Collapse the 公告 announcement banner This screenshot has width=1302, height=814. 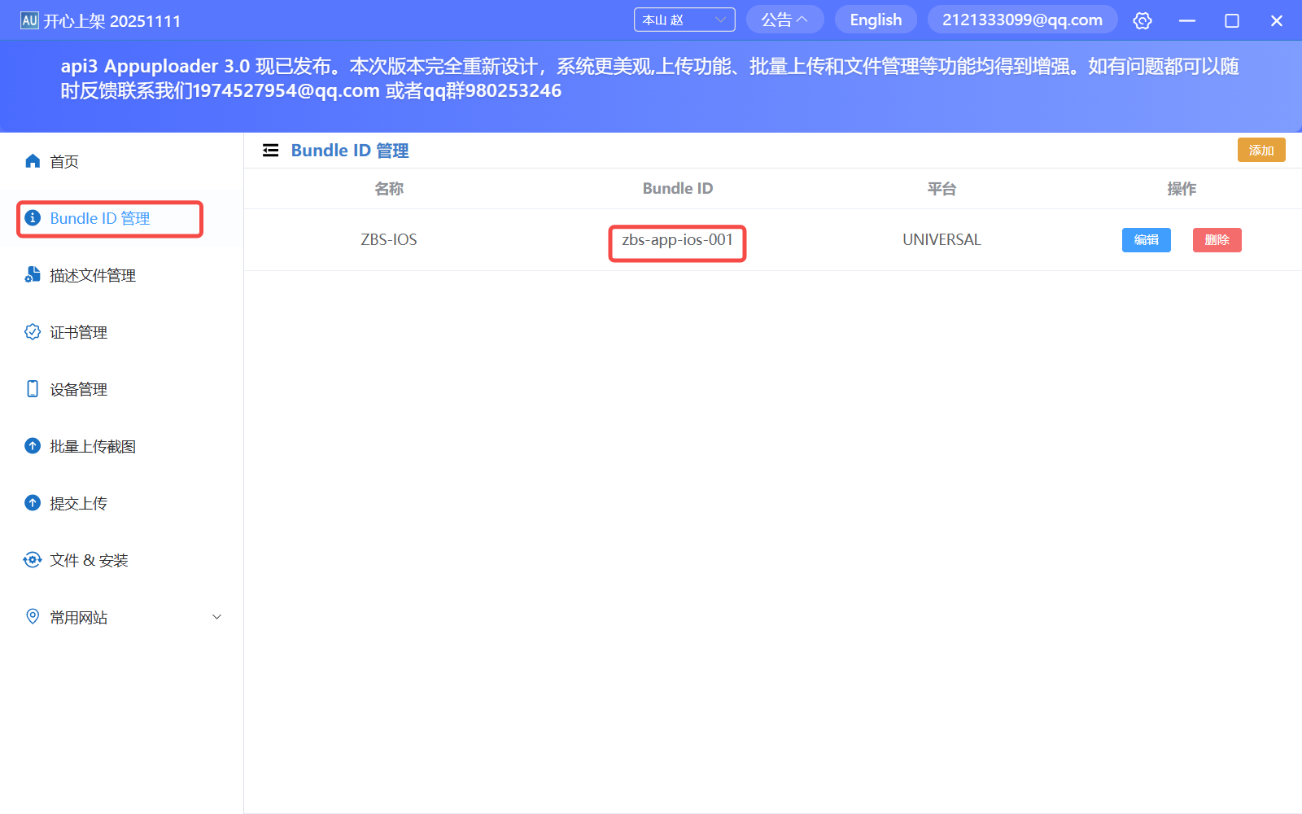pos(784,19)
